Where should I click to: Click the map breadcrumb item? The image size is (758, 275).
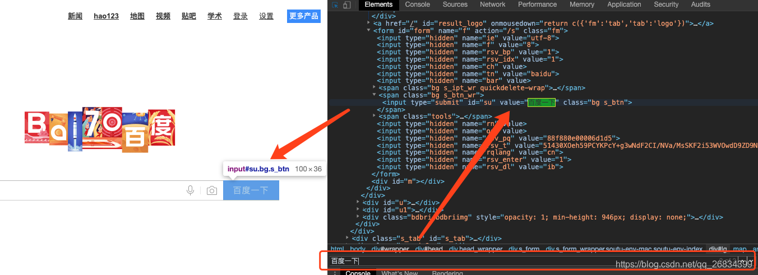coord(739,249)
